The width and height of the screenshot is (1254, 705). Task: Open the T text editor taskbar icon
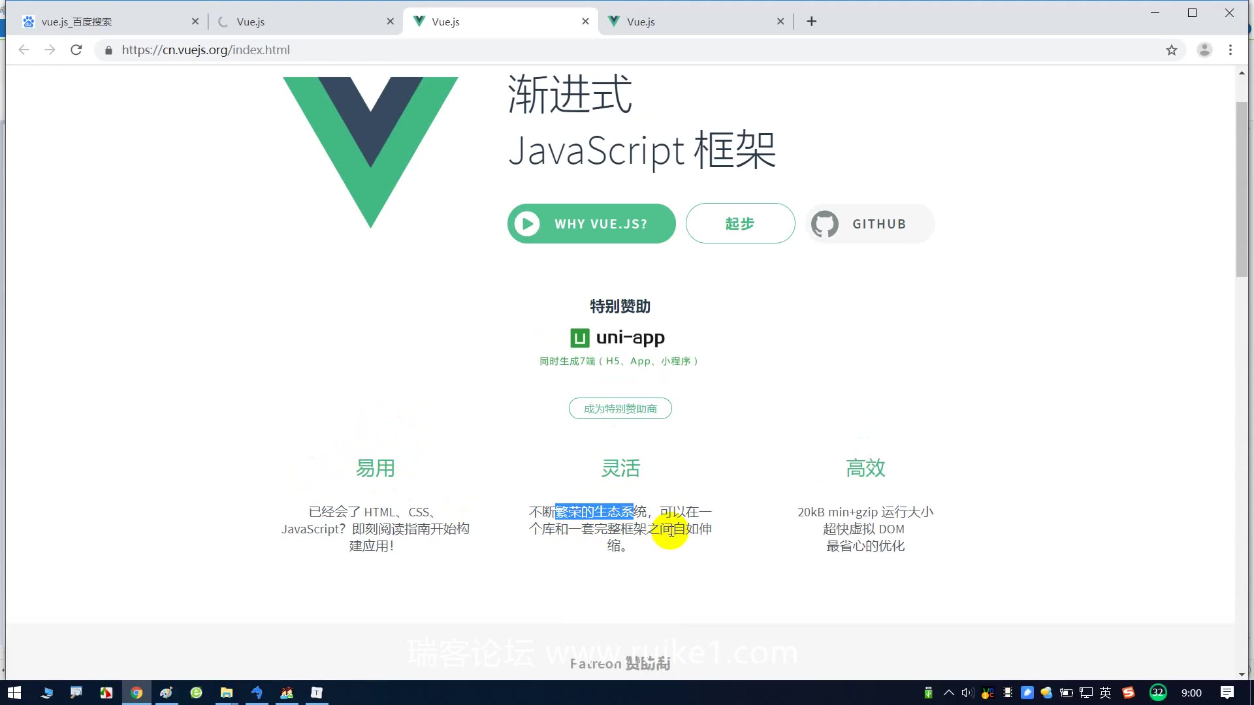click(x=317, y=693)
